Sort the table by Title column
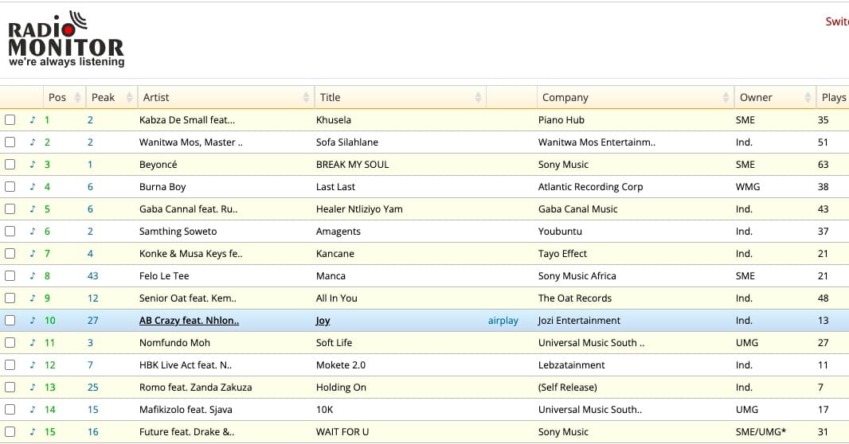This screenshot has width=849, height=444. tap(400, 97)
